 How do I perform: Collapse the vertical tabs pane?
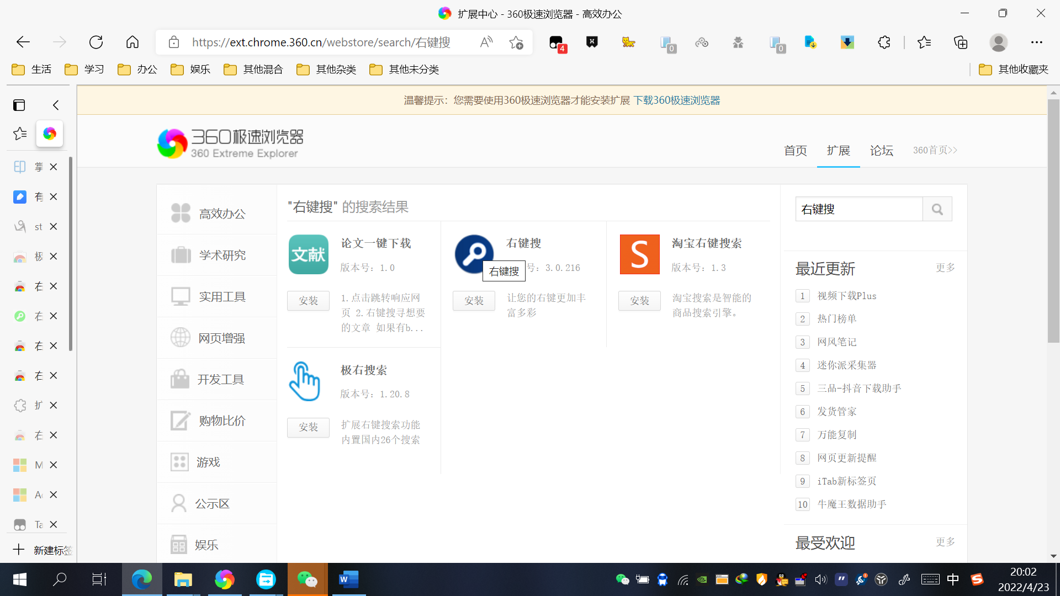pos(56,105)
